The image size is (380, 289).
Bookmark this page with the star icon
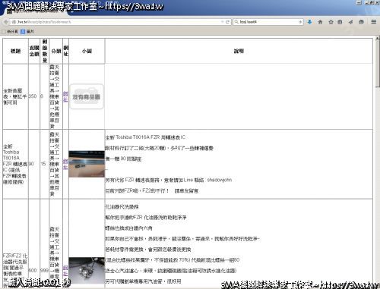(331, 22)
